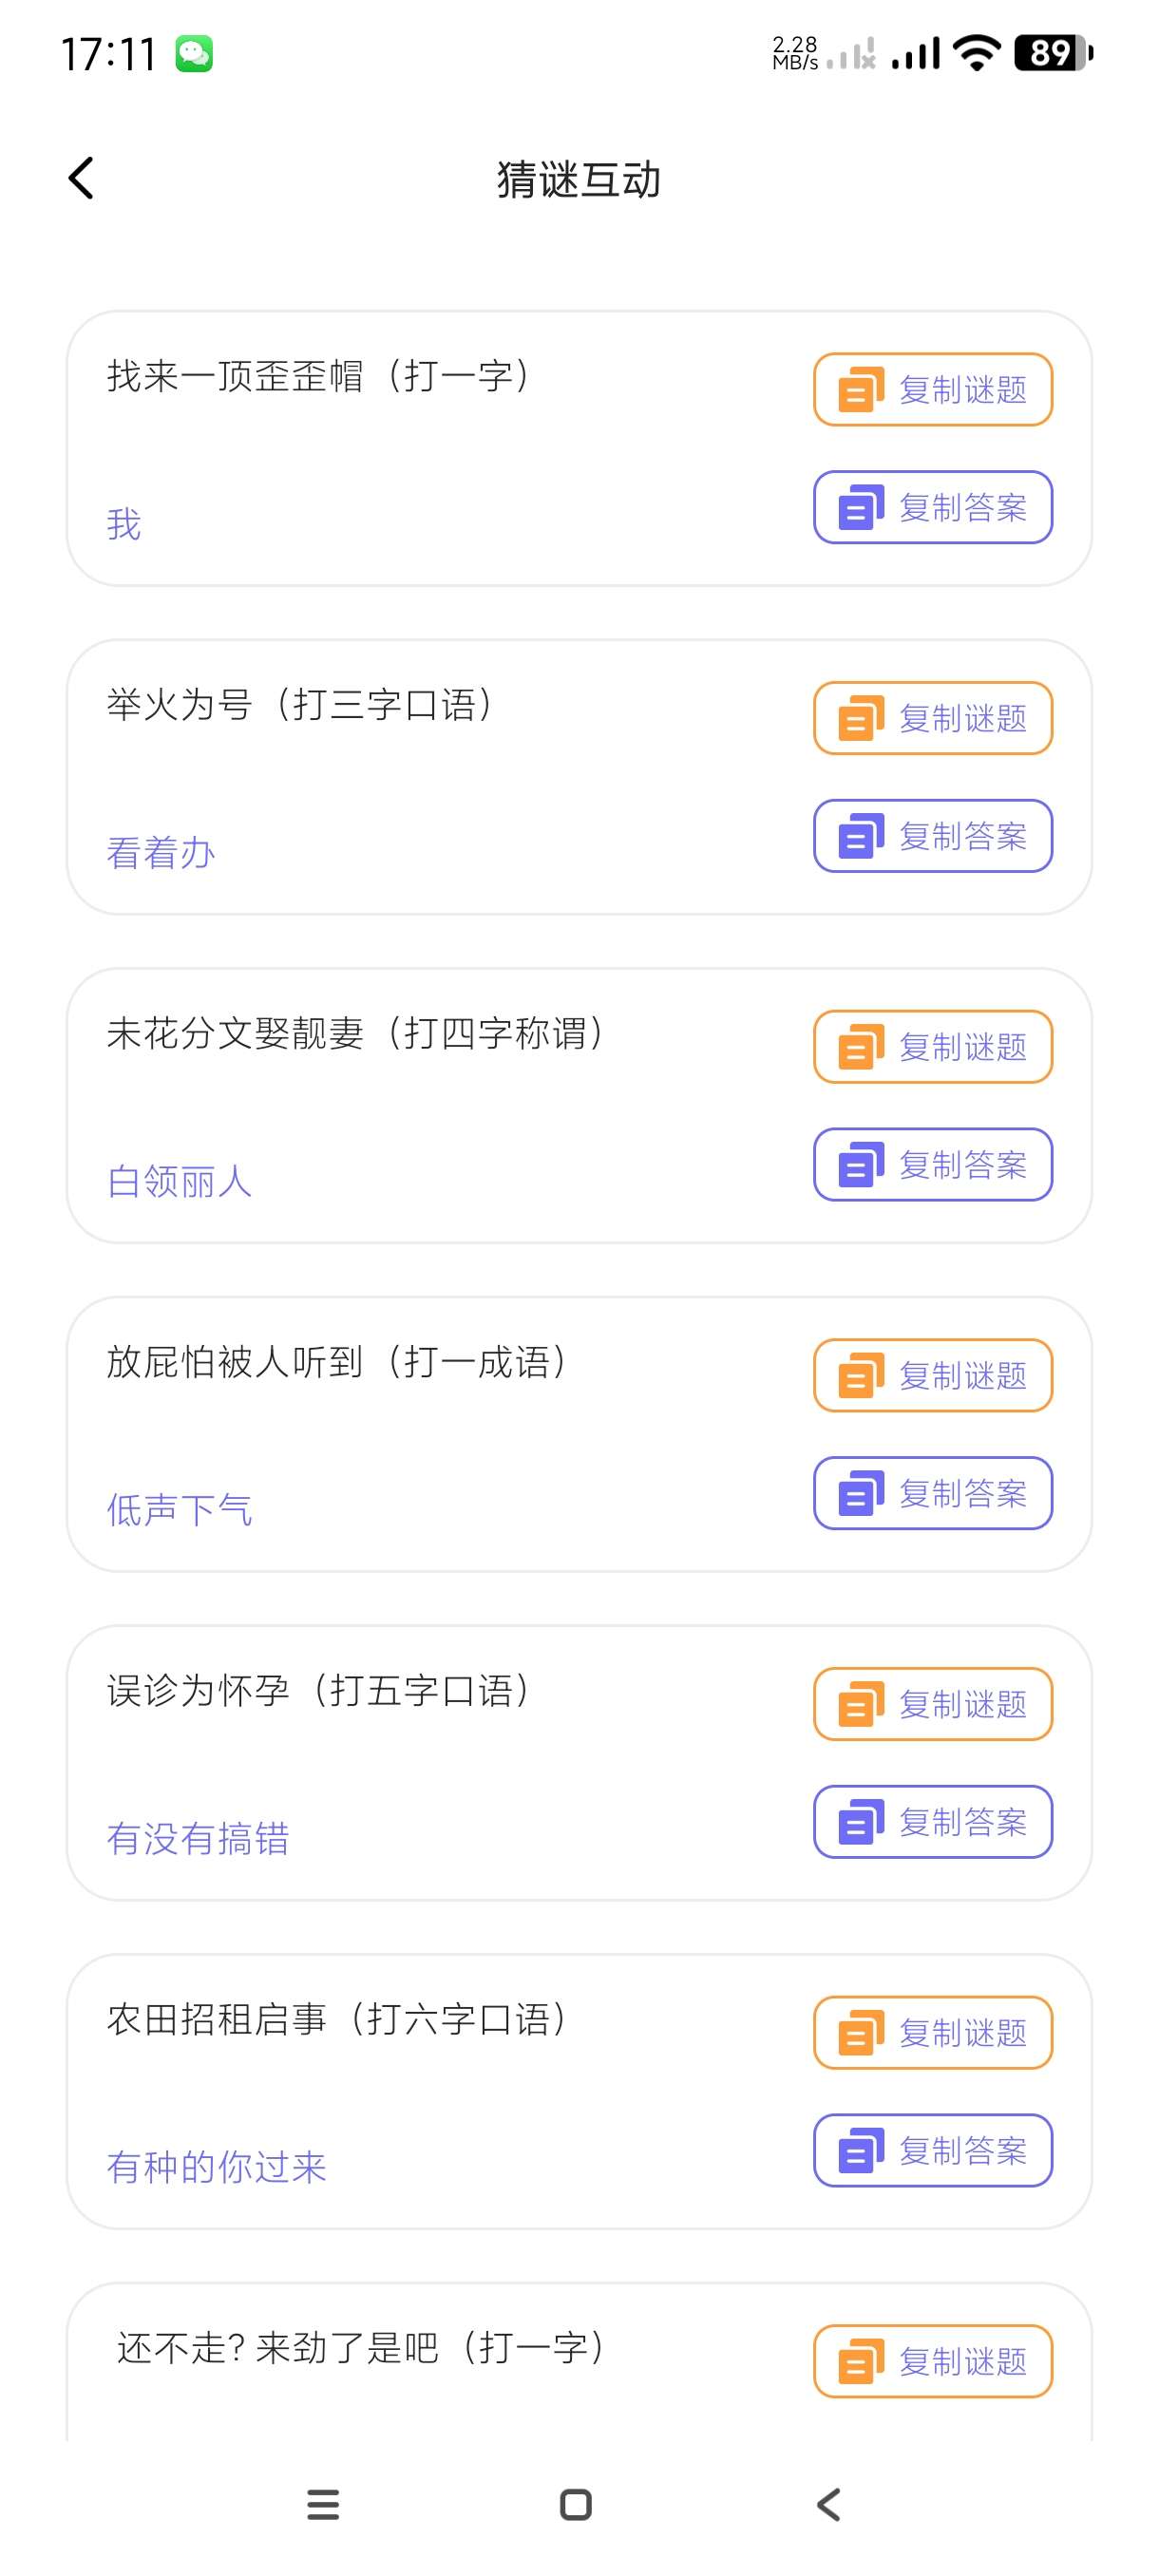The height and width of the screenshot is (2576, 1159).
Task: Copy the answer 低声下气
Action: pyautogui.click(x=932, y=1493)
